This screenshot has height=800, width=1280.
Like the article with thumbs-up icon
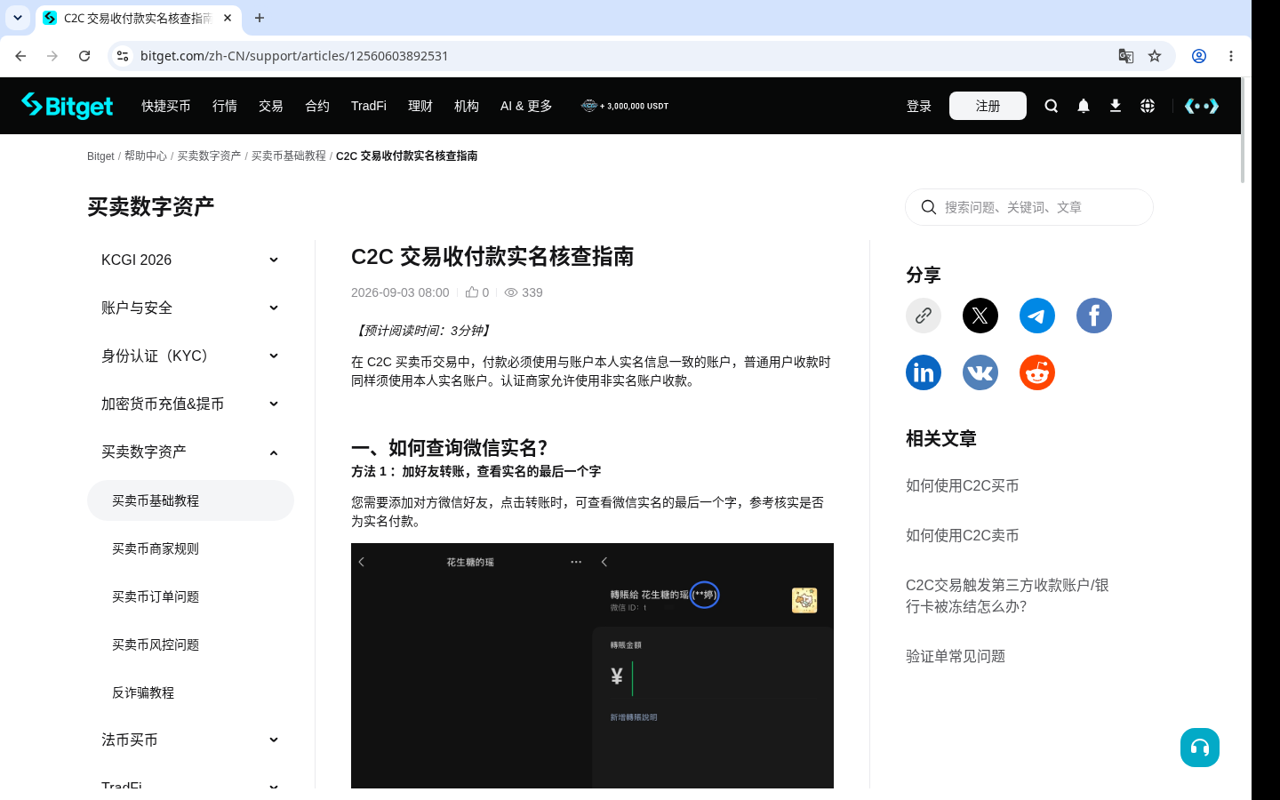tap(472, 292)
